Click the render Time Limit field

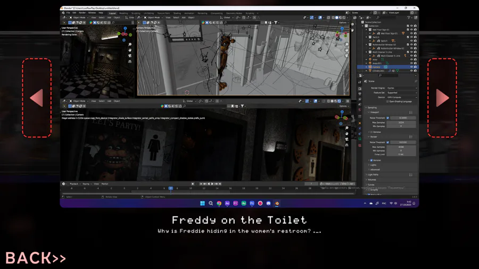coord(401,155)
